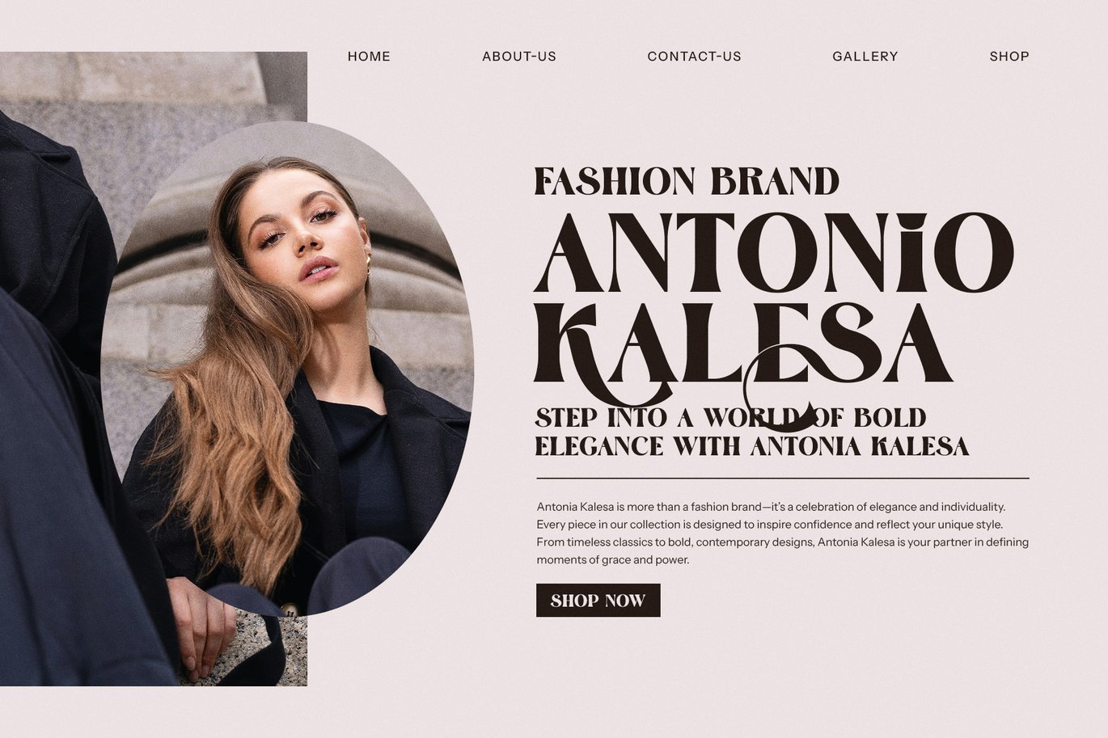This screenshot has height=738, width=1108.
Task: Go to the ABOUT-US page
Action: (519, 57)
